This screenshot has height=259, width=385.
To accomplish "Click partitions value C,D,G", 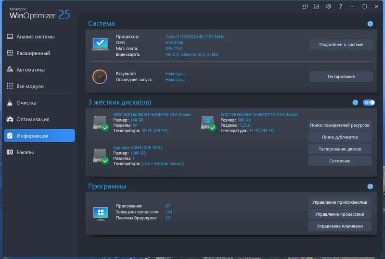I will coord(245,125).
